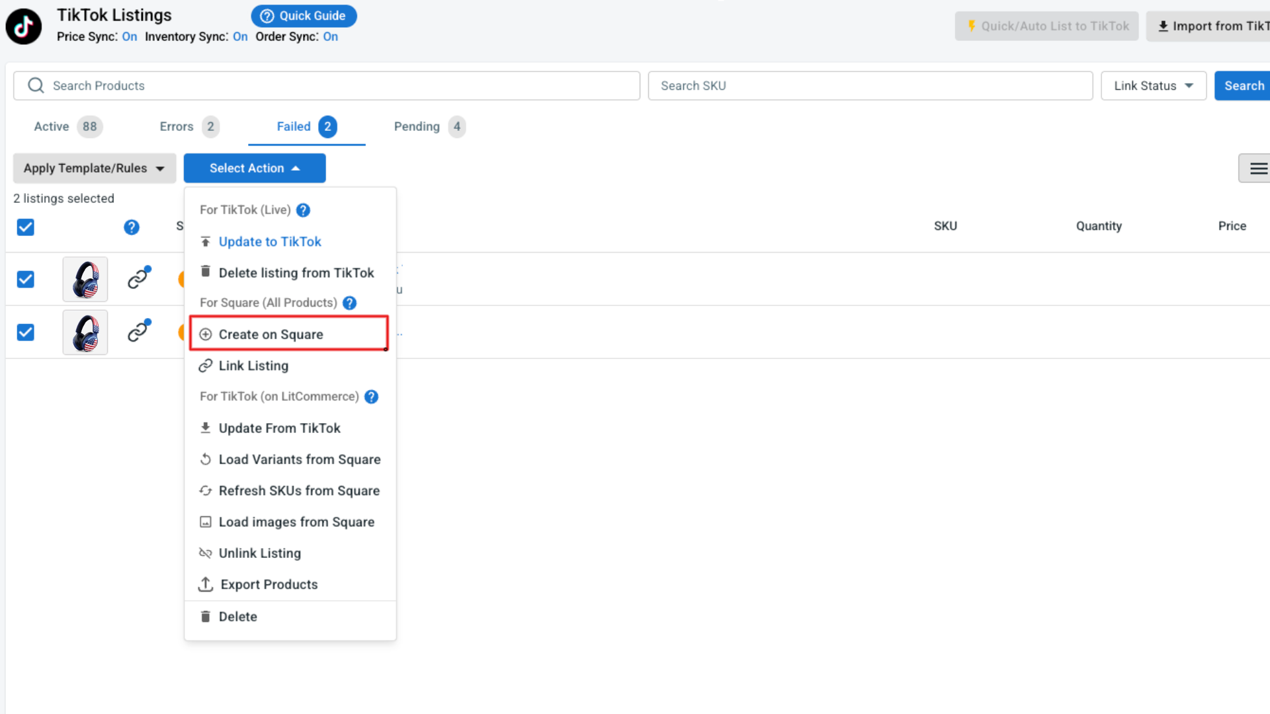Click the Price column header

click(x=1232, y=226)
